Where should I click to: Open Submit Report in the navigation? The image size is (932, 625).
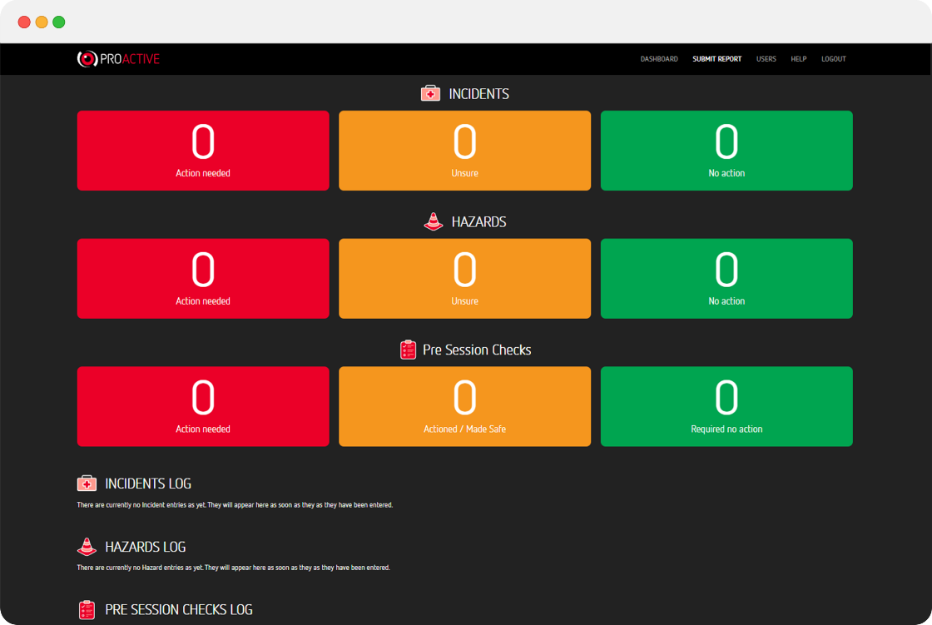click(x=716, y=59)
